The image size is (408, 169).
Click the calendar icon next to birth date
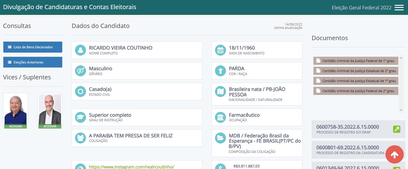click(x=220, y=50)
